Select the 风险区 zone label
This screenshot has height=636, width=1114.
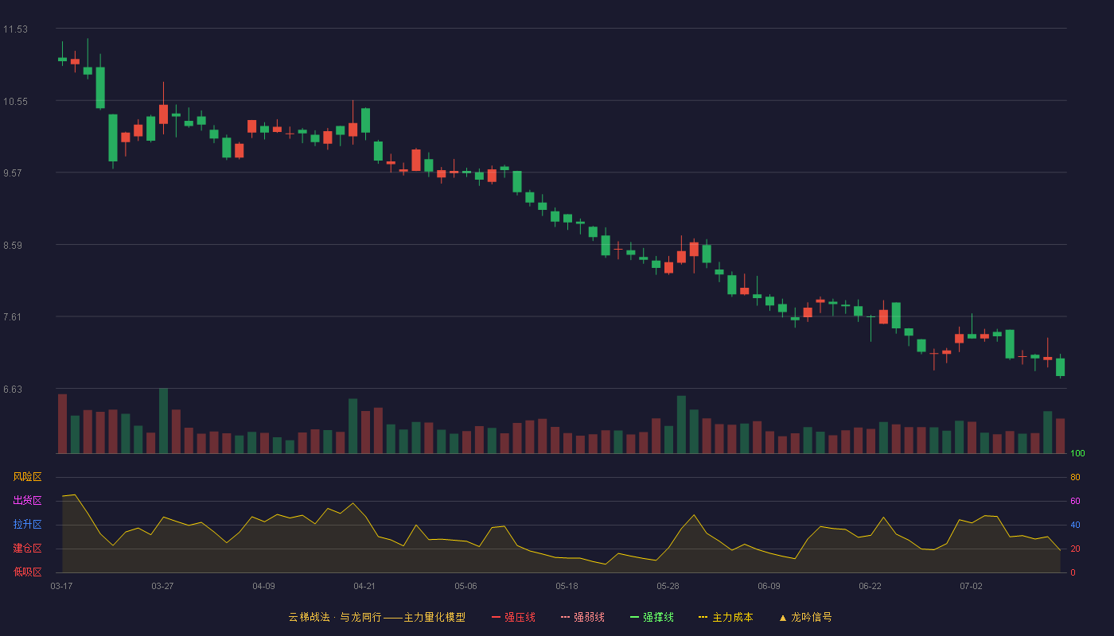pos(27,477)
